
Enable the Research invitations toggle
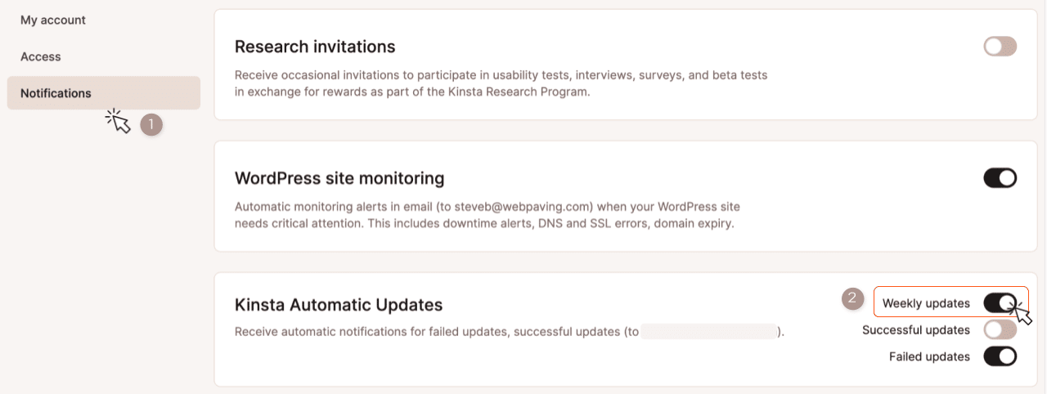(1000, 47)
